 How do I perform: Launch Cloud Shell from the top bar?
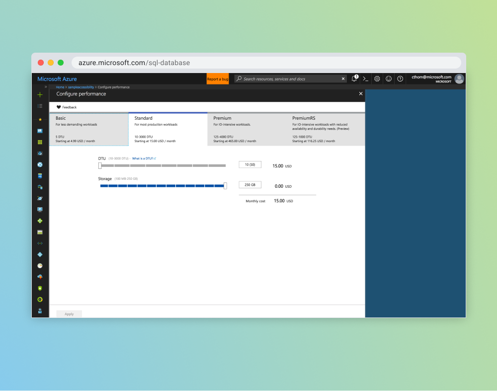(x=365, y=78)
